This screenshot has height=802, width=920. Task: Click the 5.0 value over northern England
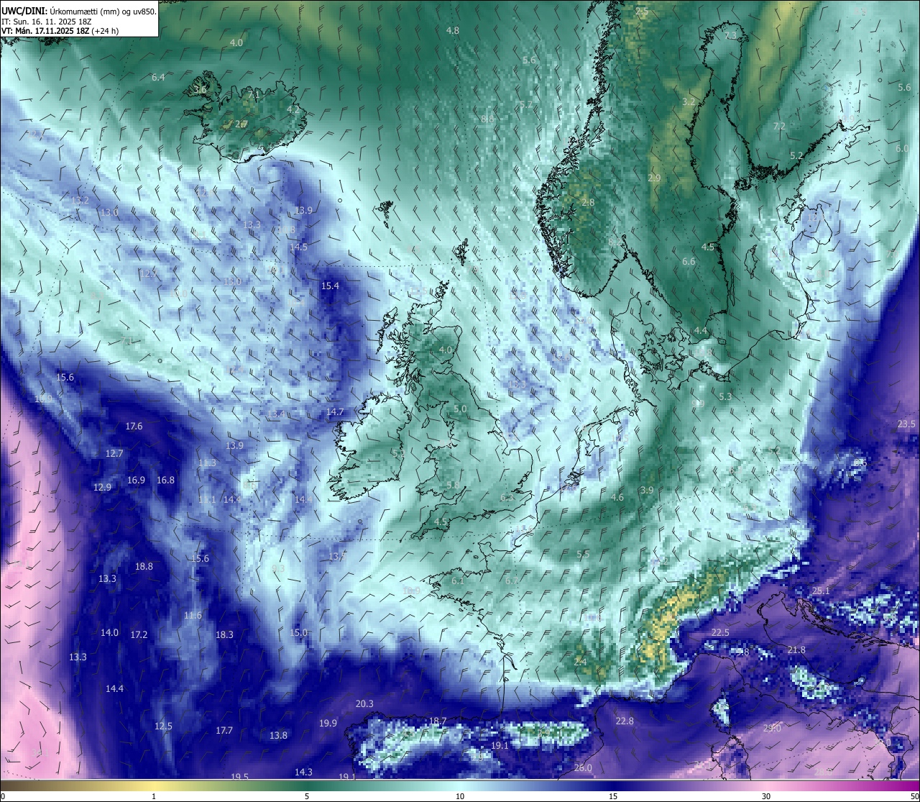[460, 409]
